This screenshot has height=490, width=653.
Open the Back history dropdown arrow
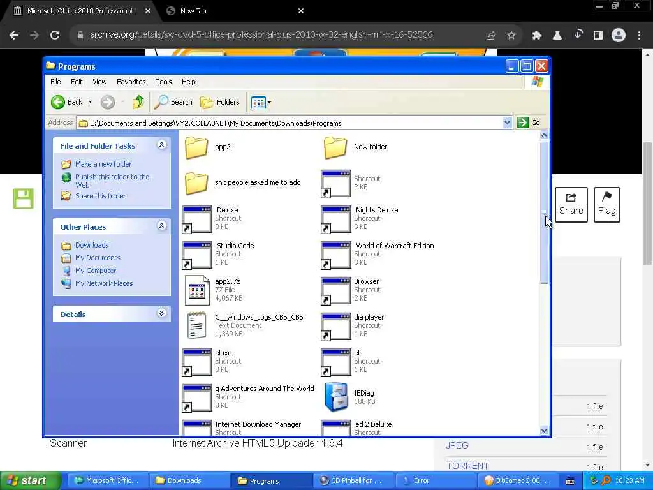90,102
